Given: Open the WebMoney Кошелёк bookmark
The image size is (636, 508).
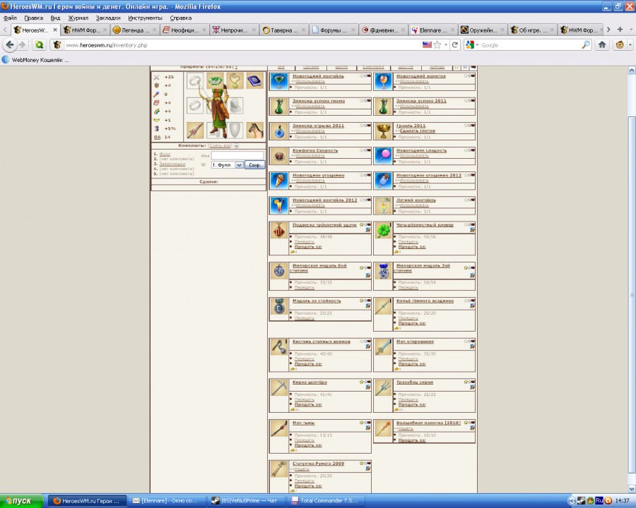Looking at the screenshot, I should point(35,60).
